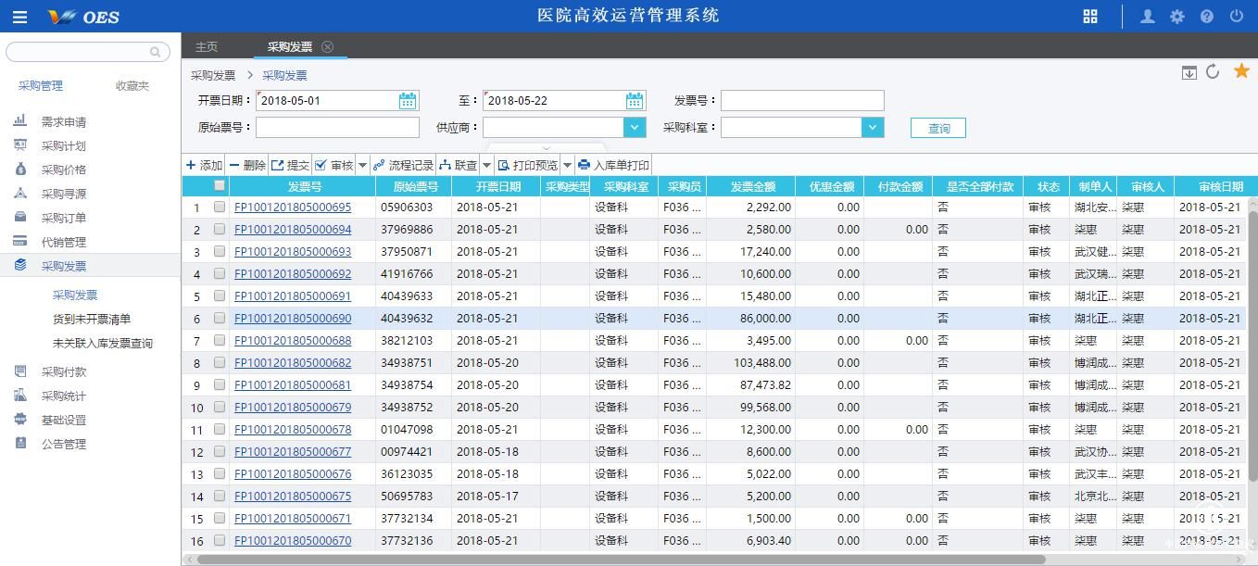Check the checkbox on row 1

[x=220, y=207]
